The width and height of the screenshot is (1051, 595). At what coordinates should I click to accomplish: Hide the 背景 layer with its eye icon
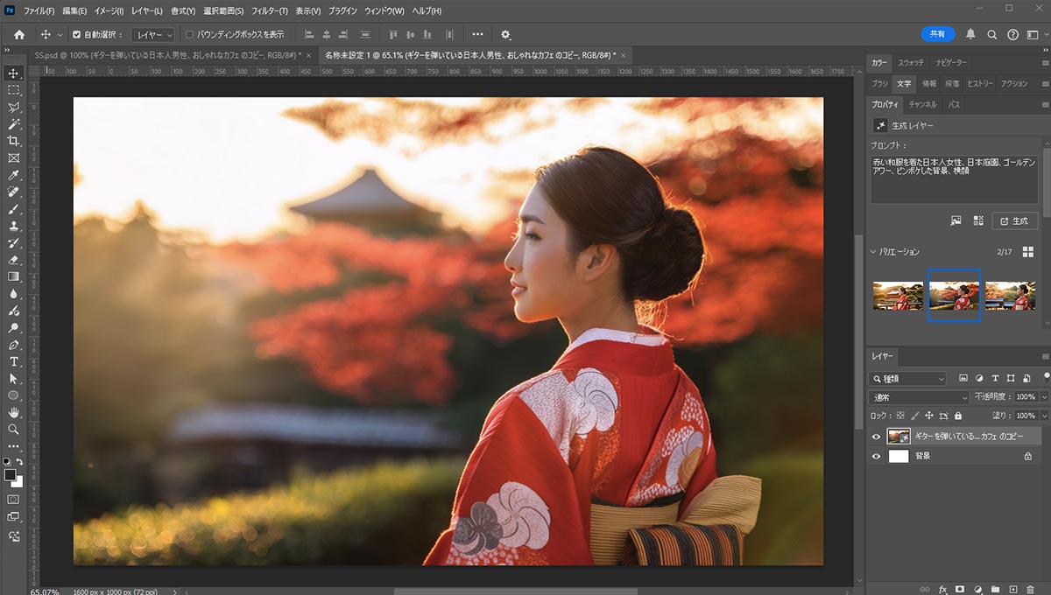coord(875,455)
